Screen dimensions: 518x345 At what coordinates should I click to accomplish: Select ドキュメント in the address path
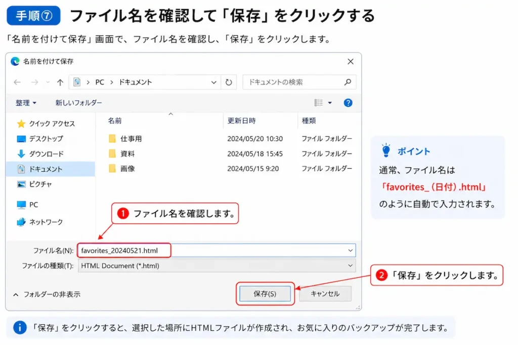[135, 82]
